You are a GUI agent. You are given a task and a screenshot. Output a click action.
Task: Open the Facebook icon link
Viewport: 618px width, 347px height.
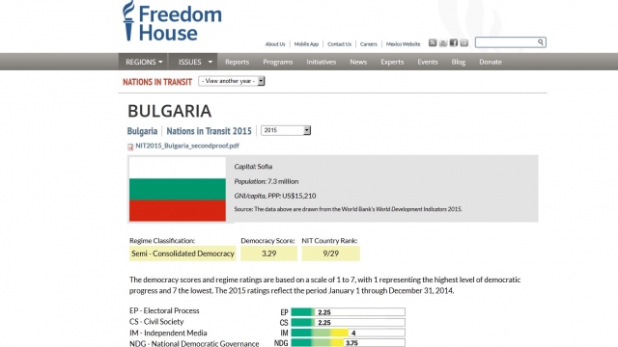(x=454, y=42)
